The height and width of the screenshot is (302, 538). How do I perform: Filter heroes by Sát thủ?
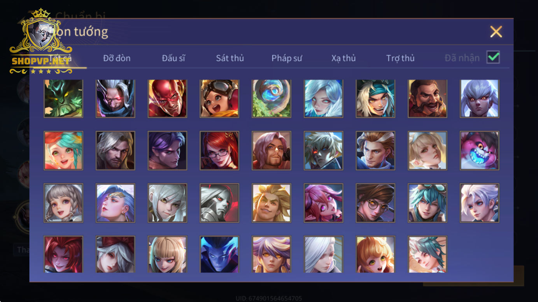230,58
